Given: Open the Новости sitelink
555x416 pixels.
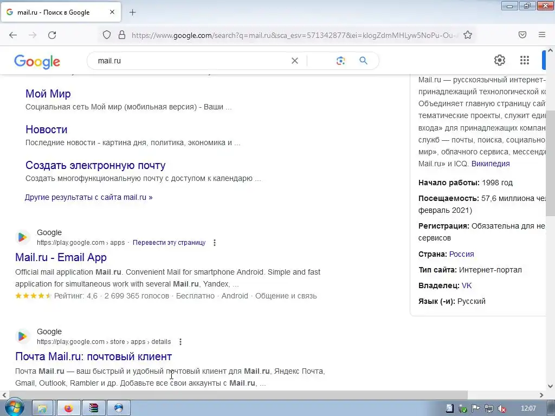Looking at the screenshot, I should coord(47,129).
